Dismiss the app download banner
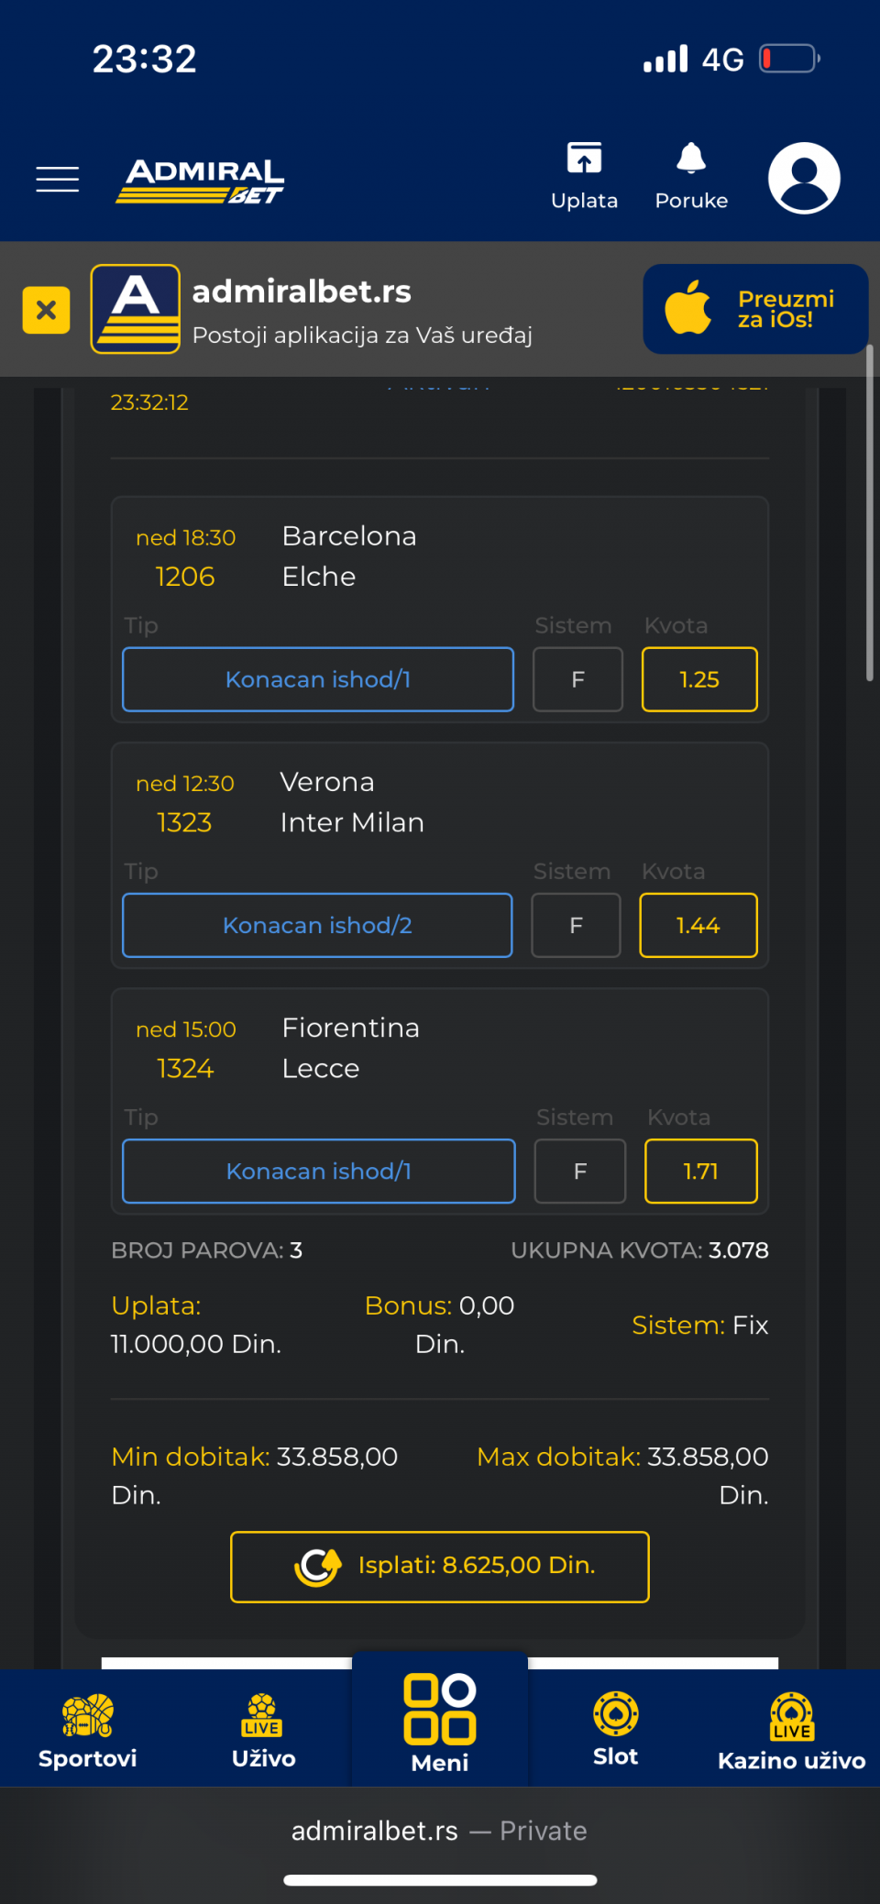The width and height of the screenshot is (880, 1904). pyautogui.click(x=46, y=310)
